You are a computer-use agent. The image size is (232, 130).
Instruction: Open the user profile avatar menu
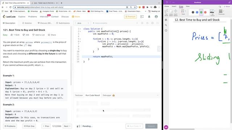156,17
